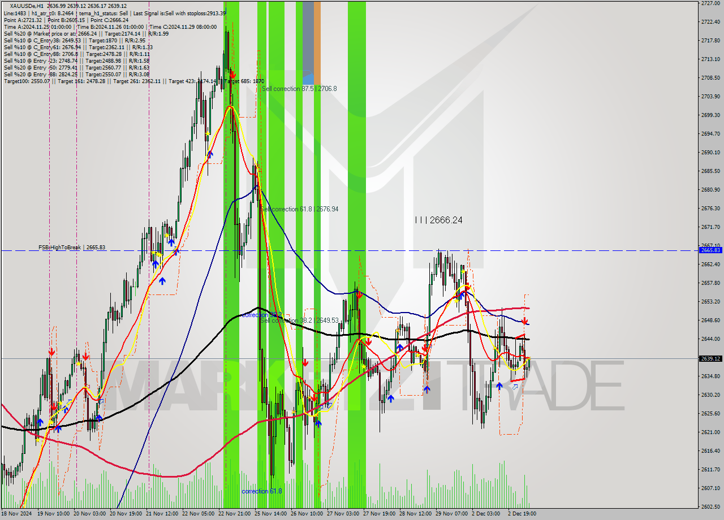Click the red sell arrow at the 22 Nov peak
724x520 pixels.
[x=232, y=74]
